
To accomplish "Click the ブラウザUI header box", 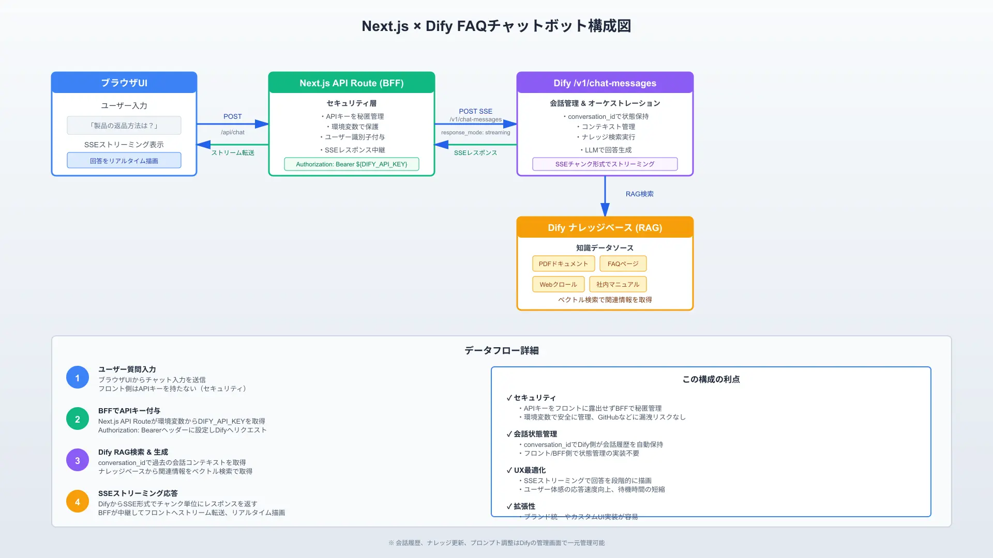I will pyautogui.click(x=124, y=83).
